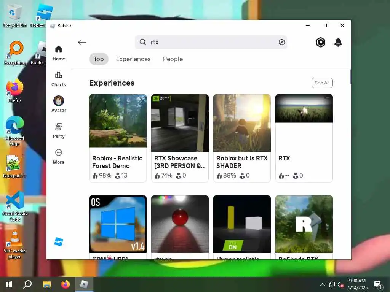Click the 74% rating on RTX Showcase
390x292 pixels.
click(163, 175)
